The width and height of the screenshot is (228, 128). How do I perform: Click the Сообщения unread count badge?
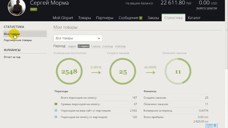click(141, 18)
